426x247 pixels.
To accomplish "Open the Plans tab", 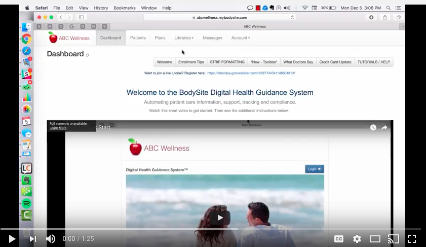I will (x=160, y=38).
